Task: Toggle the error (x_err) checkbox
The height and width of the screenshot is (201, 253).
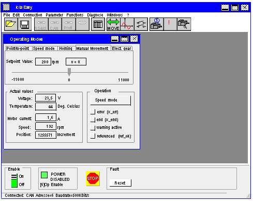Action: click(93, 112)
